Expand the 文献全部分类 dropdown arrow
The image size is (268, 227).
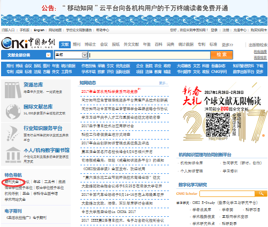(48, 55)
